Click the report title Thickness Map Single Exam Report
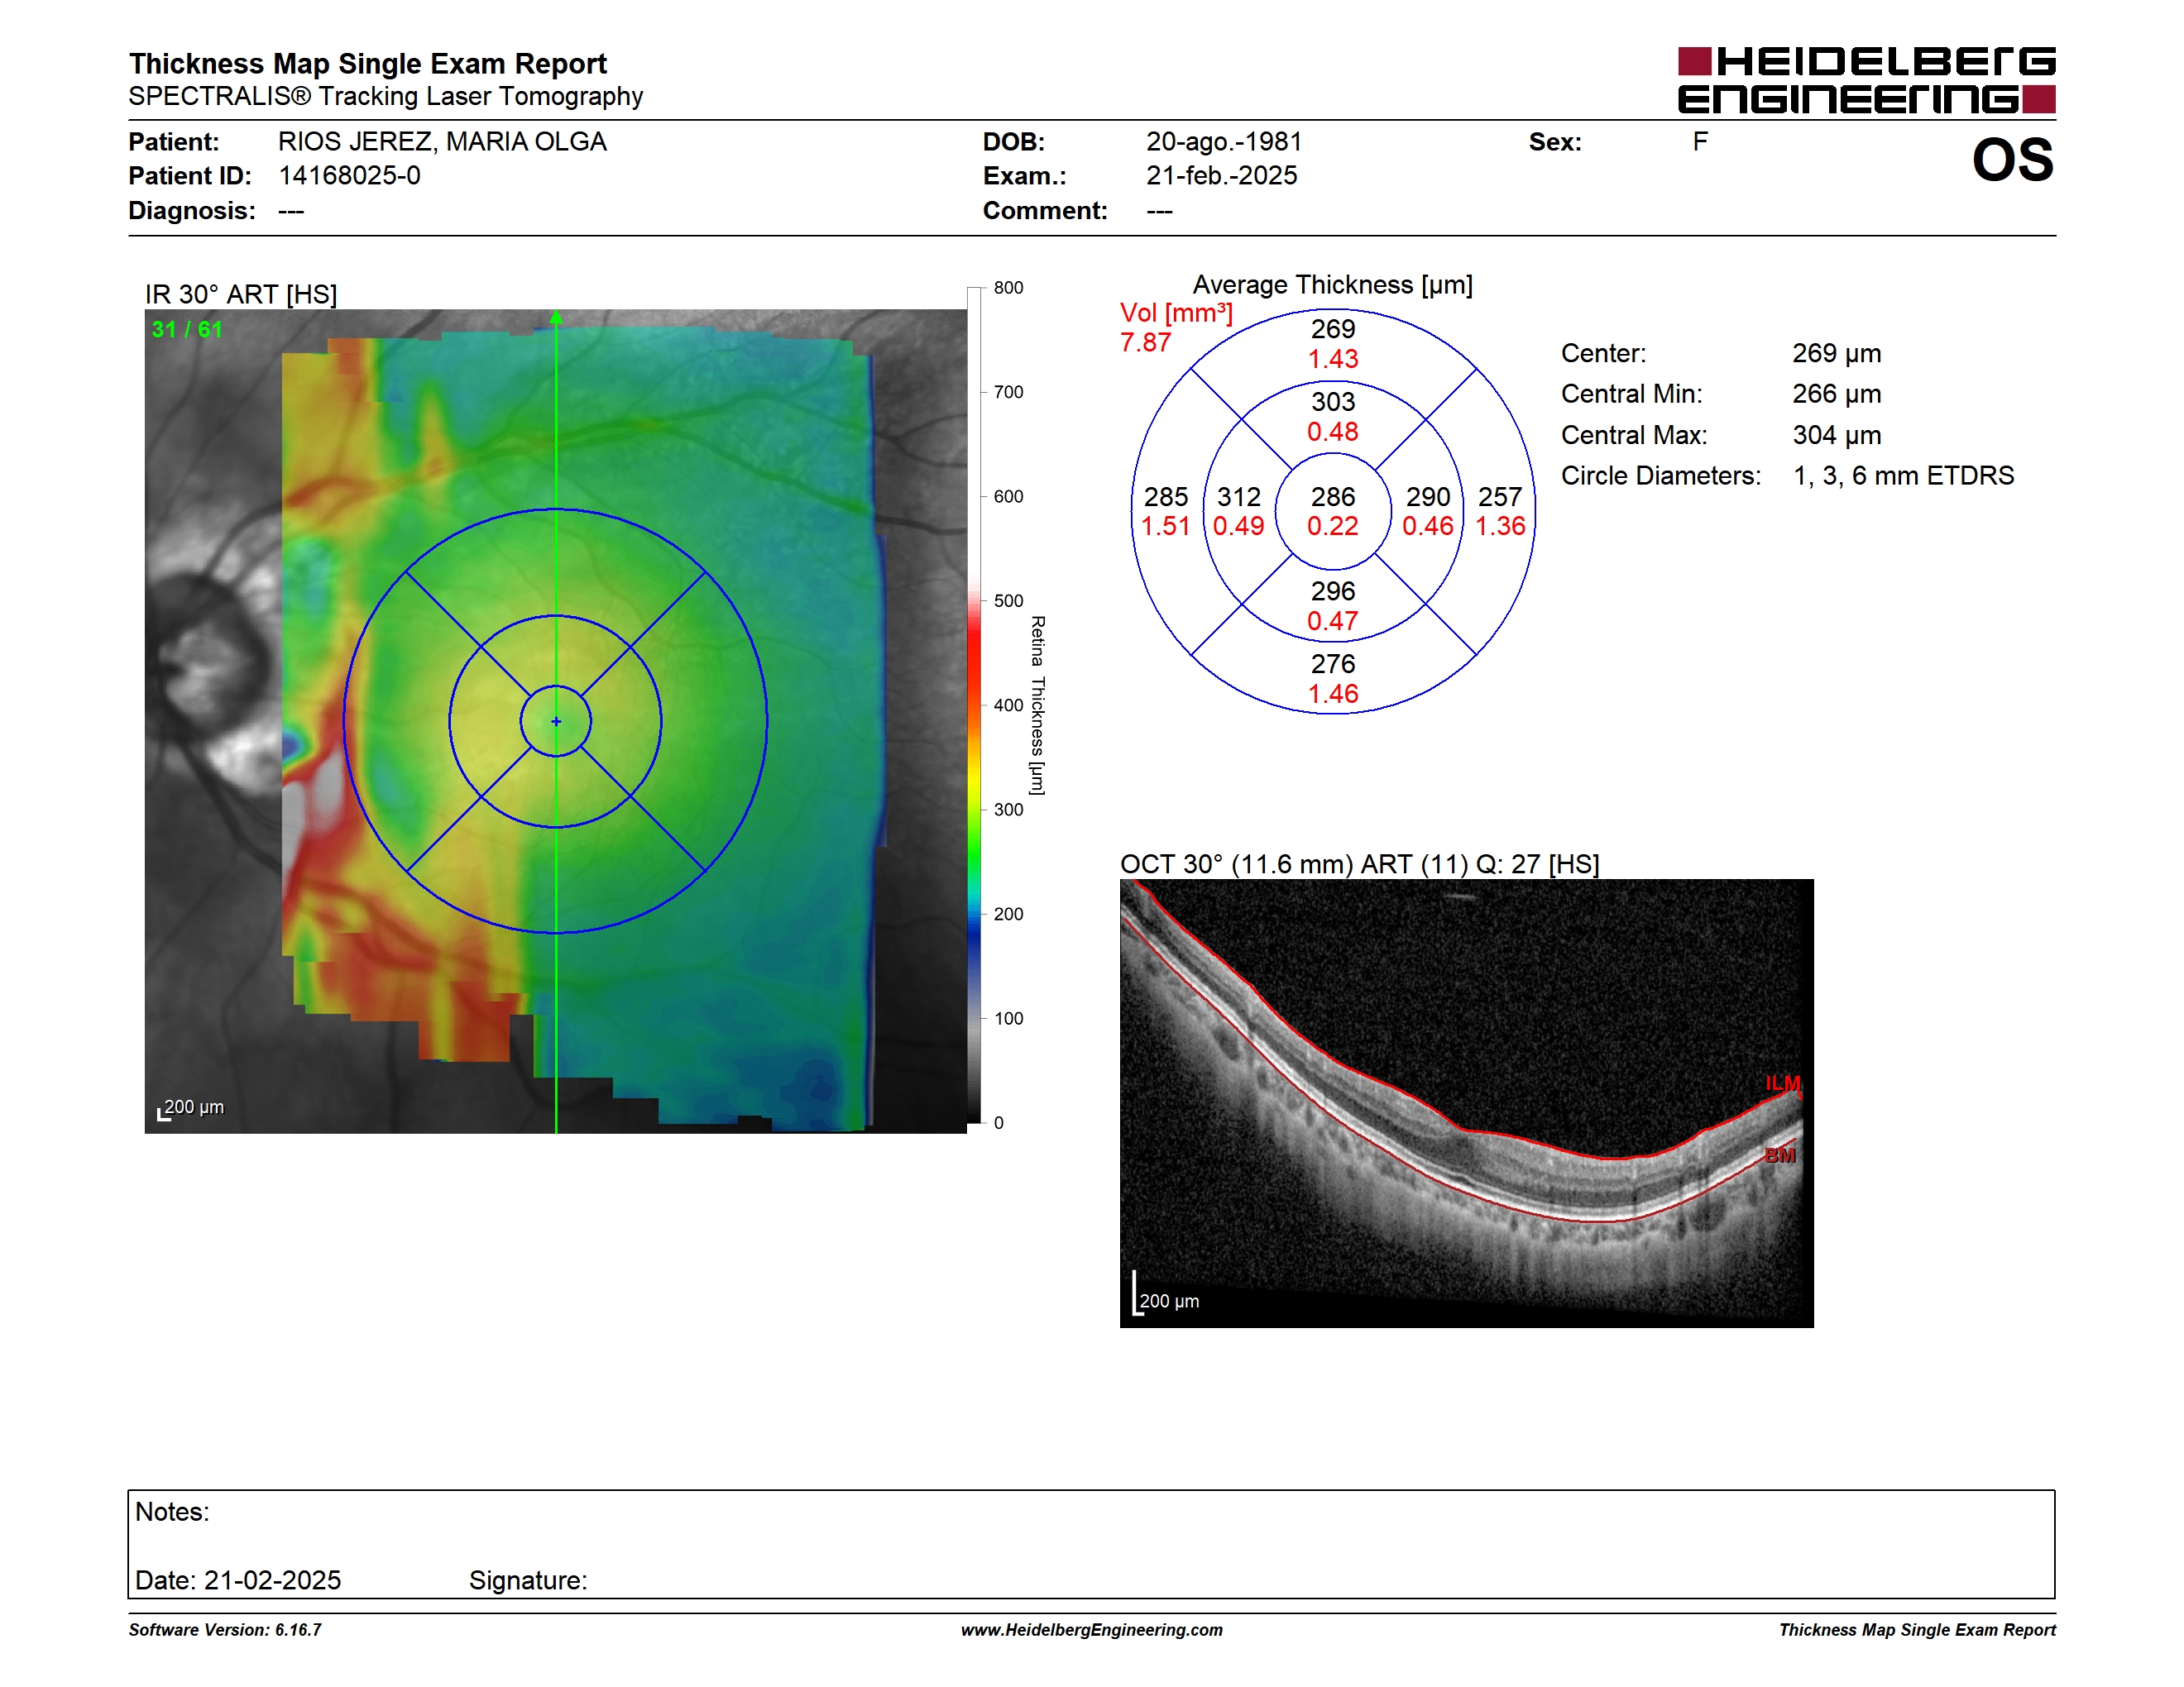Screen dimensions: 2184x1687 (x=367, y=64)
